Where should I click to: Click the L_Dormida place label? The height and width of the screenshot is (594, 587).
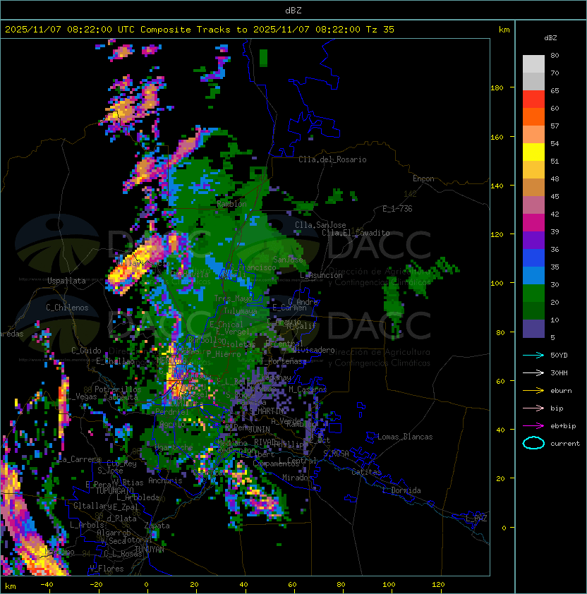pos(401,490)
